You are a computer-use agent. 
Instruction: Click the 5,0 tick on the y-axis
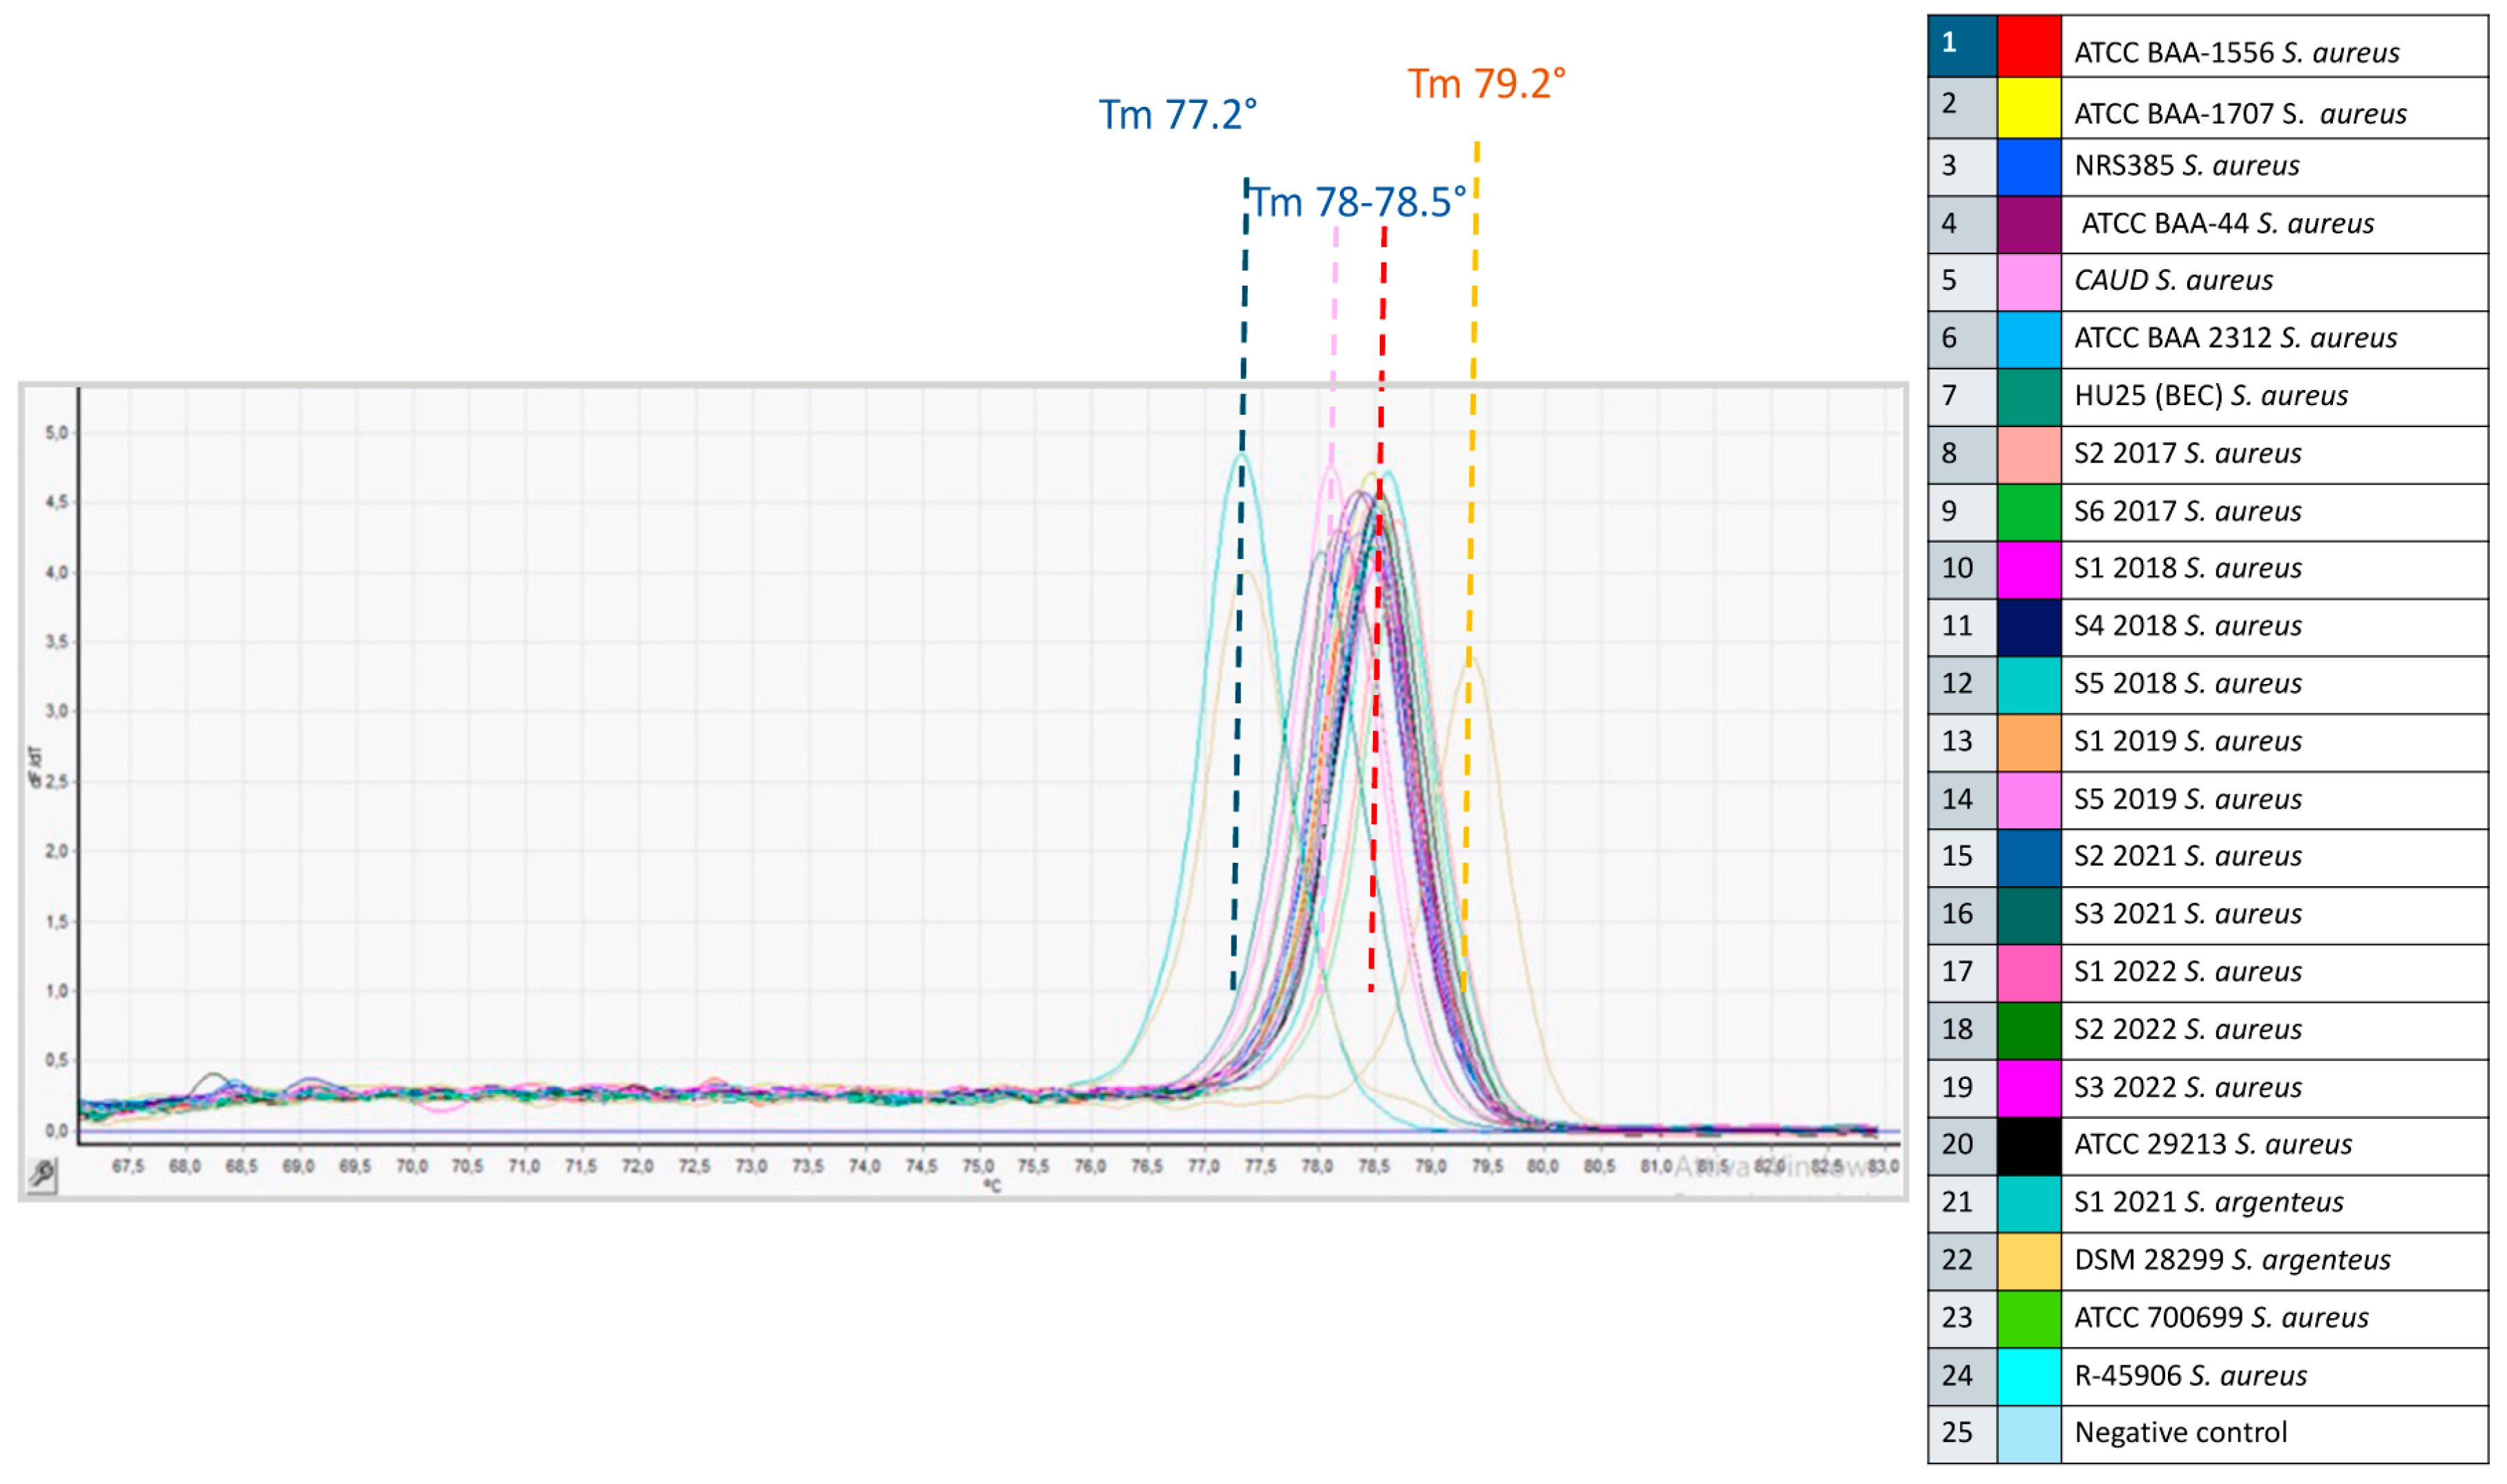(56, 433)
